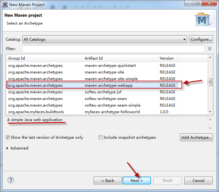Click the archetype list scroll down arrow
The width and height of the screenshot is (219, 192).
pos(210,112)
